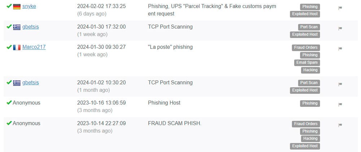Flag the snyke UPS phishing report

[x=340, y=8]
